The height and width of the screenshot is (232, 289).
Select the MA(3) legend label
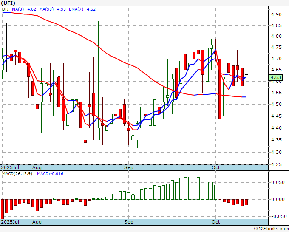[x=18, y=9]
